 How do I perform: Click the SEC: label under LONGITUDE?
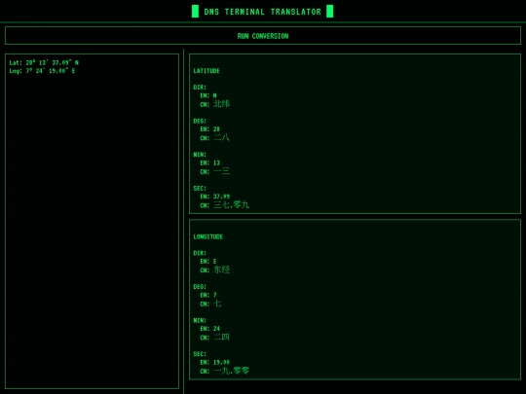200,354
